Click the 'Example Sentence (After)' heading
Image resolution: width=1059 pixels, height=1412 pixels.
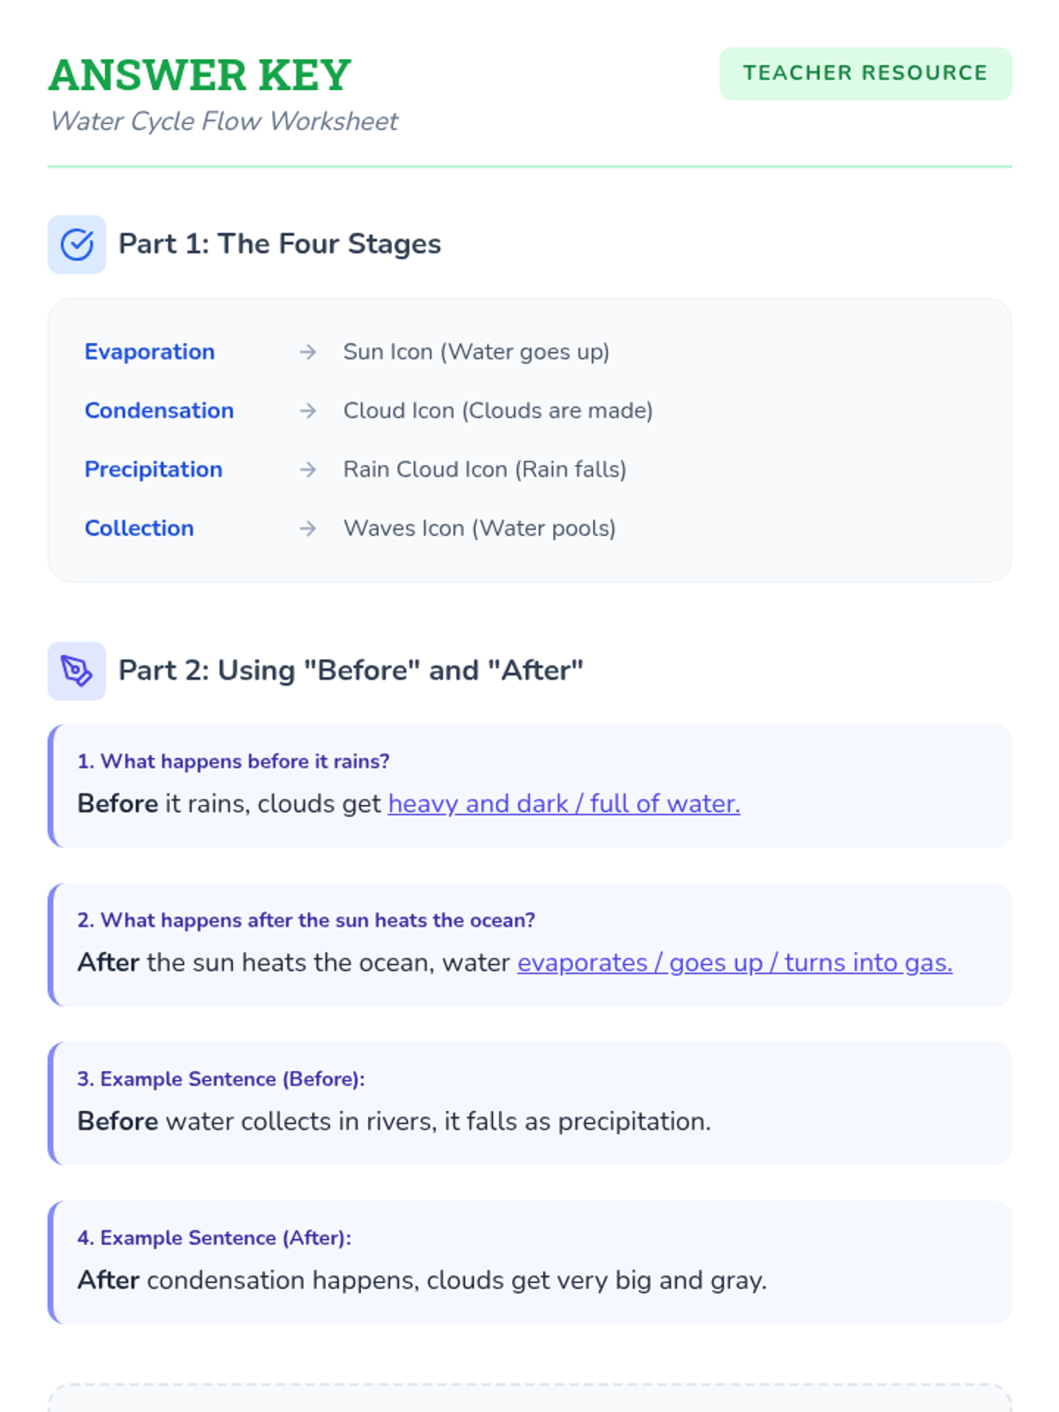click(x=214, y=1238)
